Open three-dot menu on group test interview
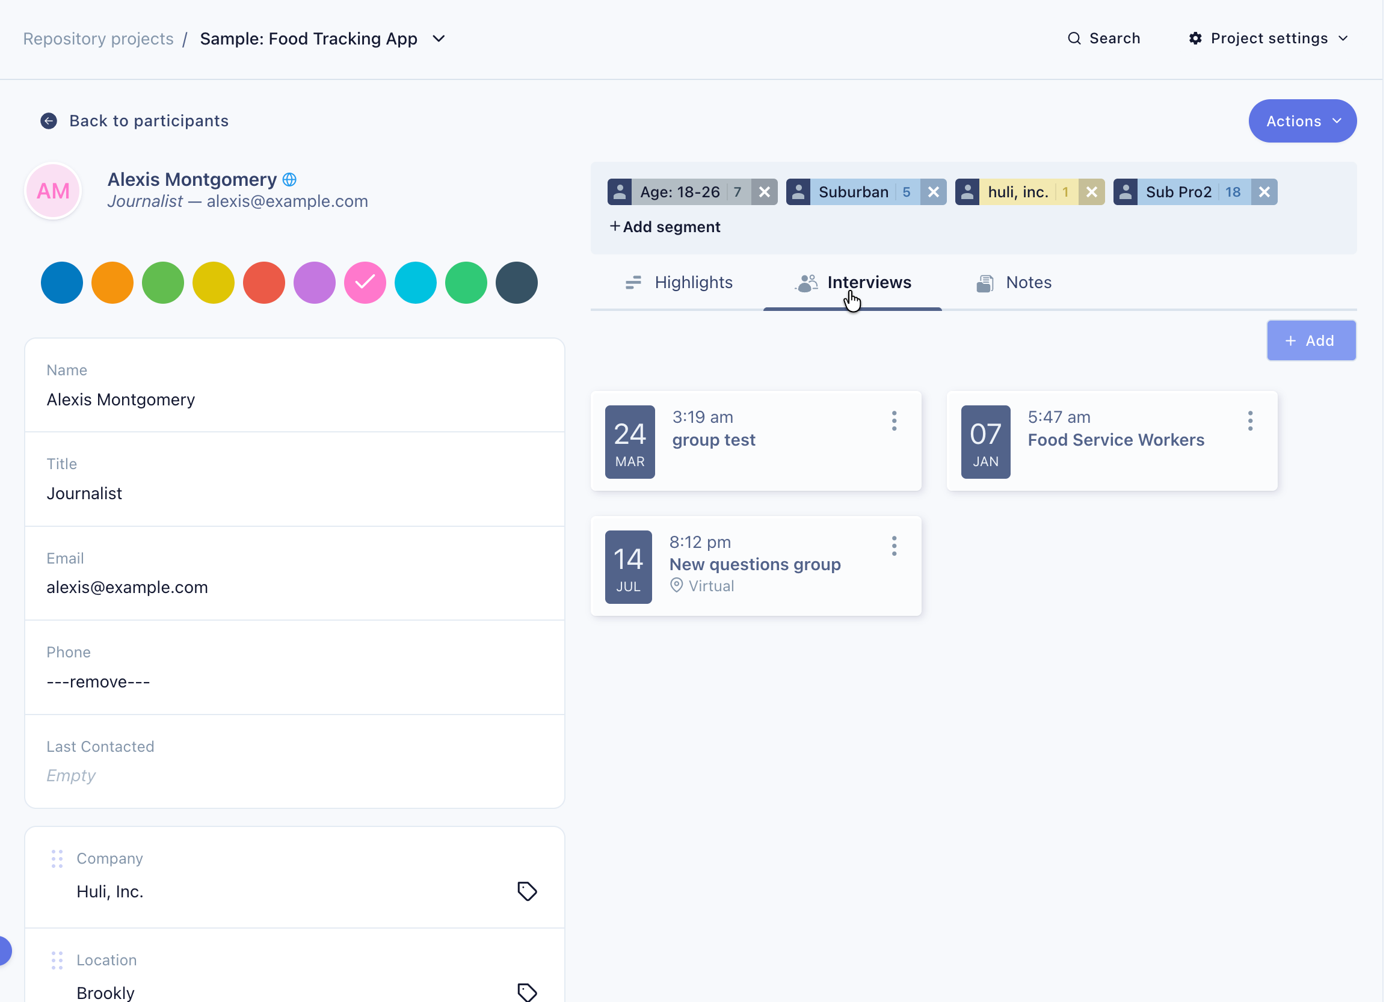This screenshot has height=1002, width=1386. [894, 421]
